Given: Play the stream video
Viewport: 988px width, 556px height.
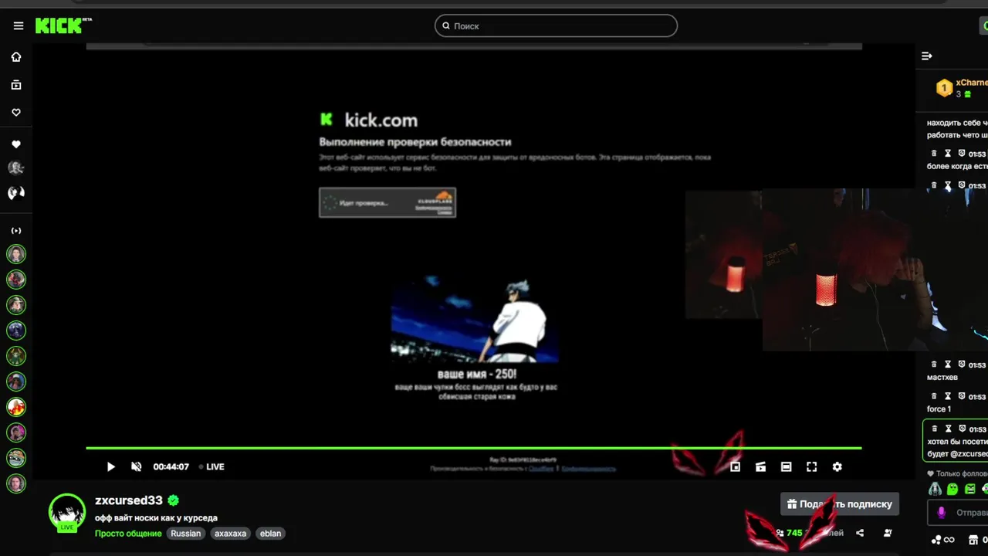Looking at the screenshot, I should [x=110, y=466].
